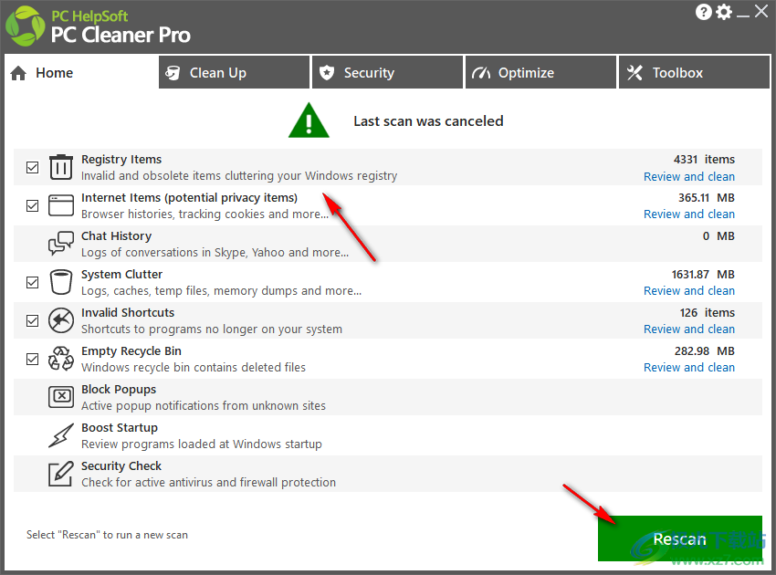This screenshot has width=776, height=575.
Task: Open the Security tab
Action: coord(387,72)
